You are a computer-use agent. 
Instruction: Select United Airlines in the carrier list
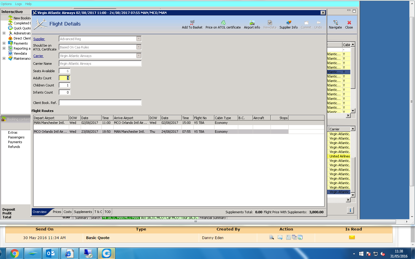coord(340,156)
